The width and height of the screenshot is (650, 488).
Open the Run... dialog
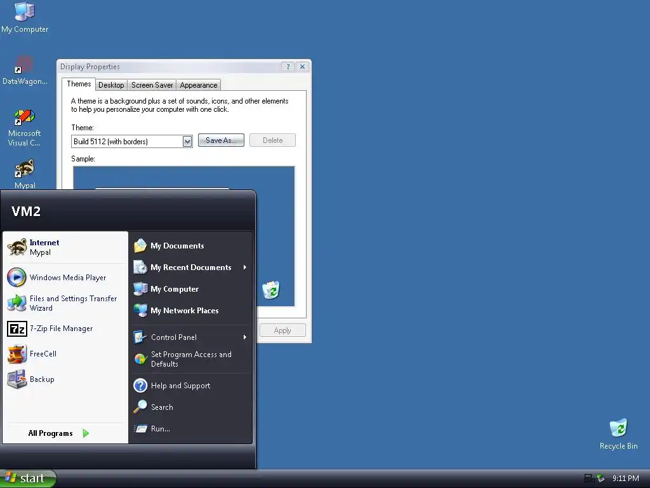[190, 429]
